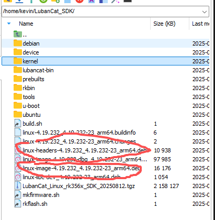
Task: Click the archive icon of LubanCat_Linux_rk356x_SDK tgz
Action: pyautogui.click(x=18, y=186)
